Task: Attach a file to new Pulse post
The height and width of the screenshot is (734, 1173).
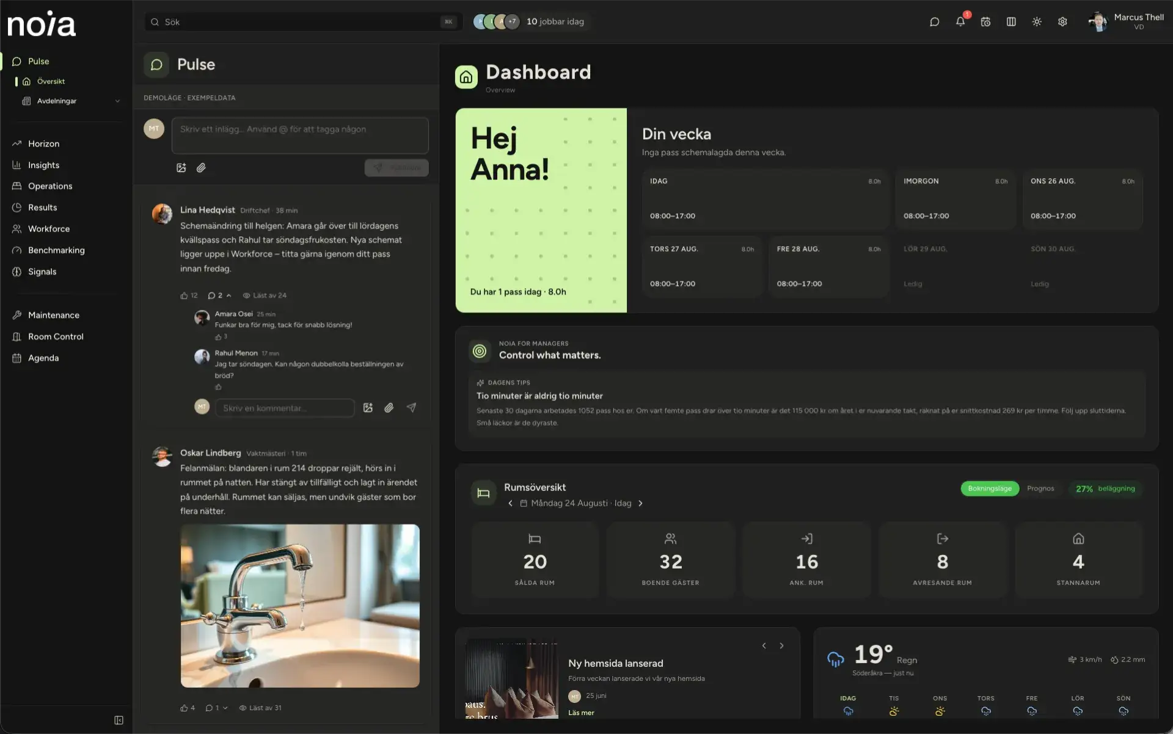Action: 201,167
